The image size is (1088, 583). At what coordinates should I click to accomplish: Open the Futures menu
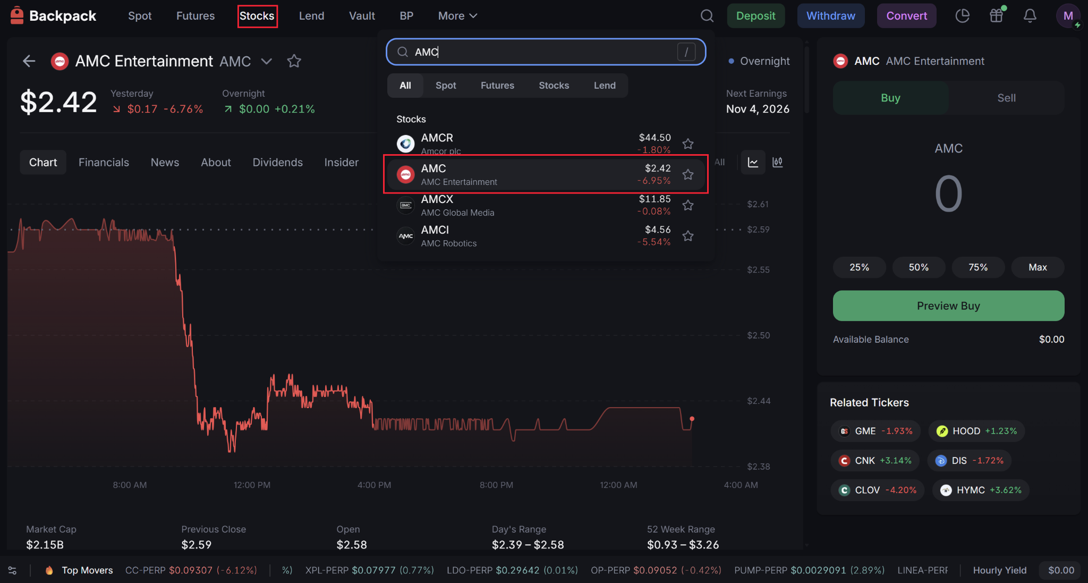[195, 16]
